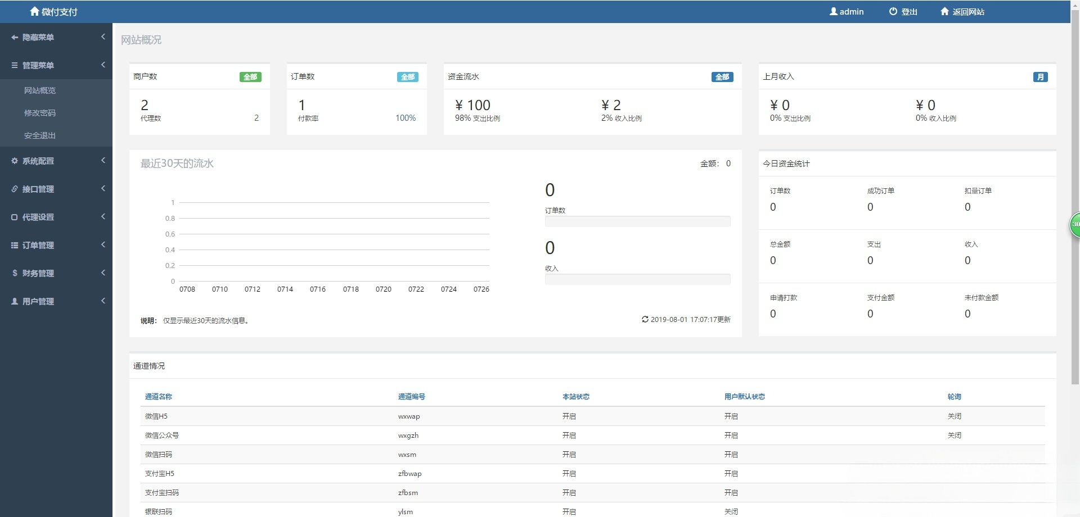Click the left-arrow icon for 隐藏菜单
1080x517 pixels.
point(15,37)
